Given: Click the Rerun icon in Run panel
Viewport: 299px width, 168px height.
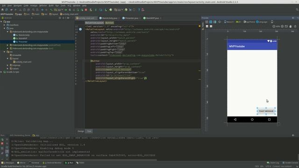Looking at the screenshot, I should coord(2,140).
